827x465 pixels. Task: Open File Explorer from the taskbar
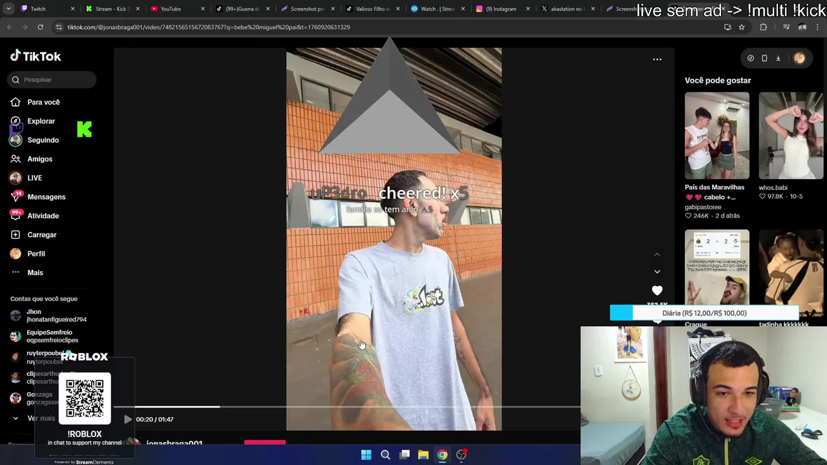point(423,455)
